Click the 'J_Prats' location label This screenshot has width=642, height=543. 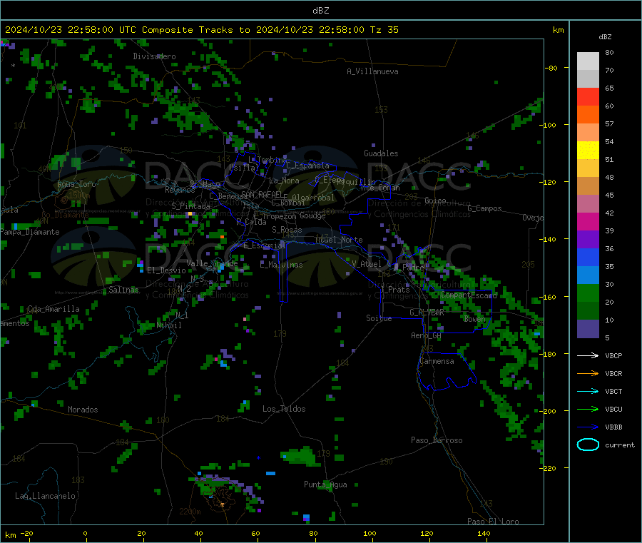394,290
